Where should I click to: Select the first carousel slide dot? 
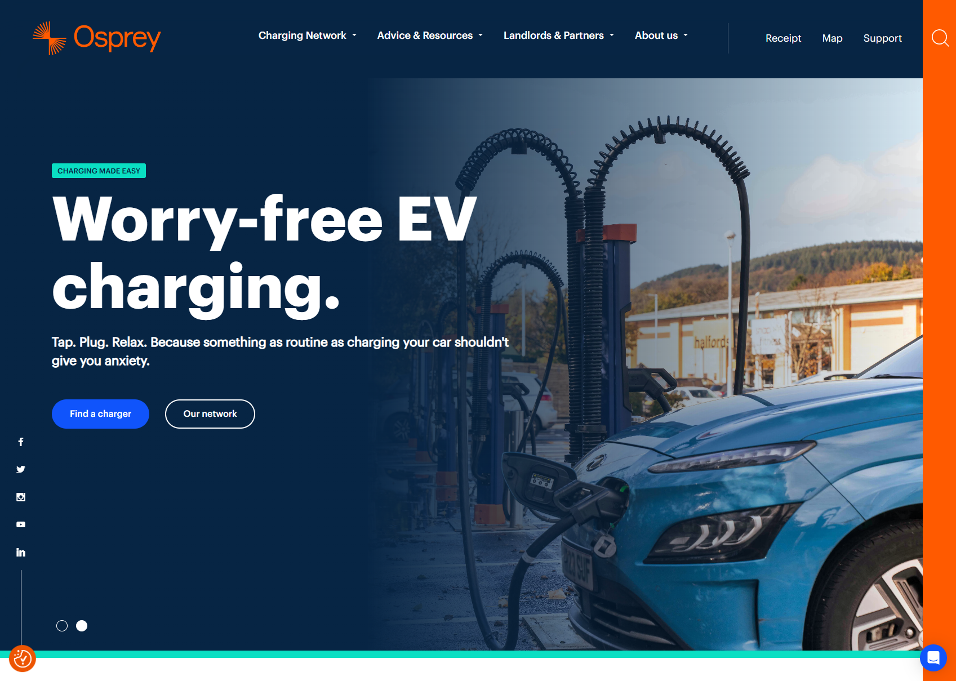coord(62,626)
